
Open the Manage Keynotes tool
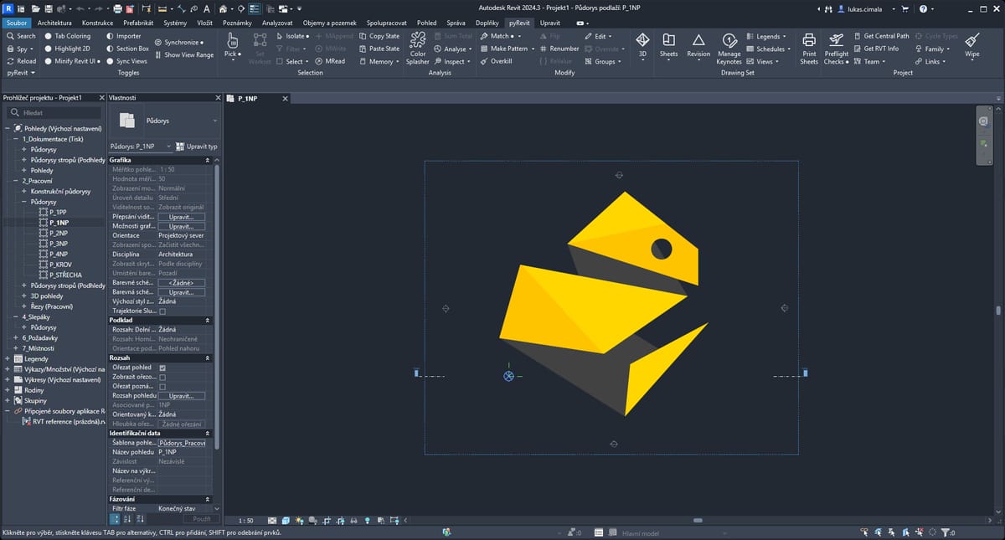click(729, 42)
